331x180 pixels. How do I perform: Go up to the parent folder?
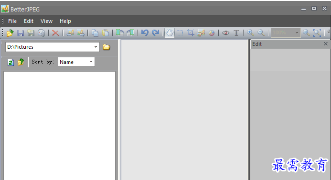pyautogui.click(x=21, y=62)
